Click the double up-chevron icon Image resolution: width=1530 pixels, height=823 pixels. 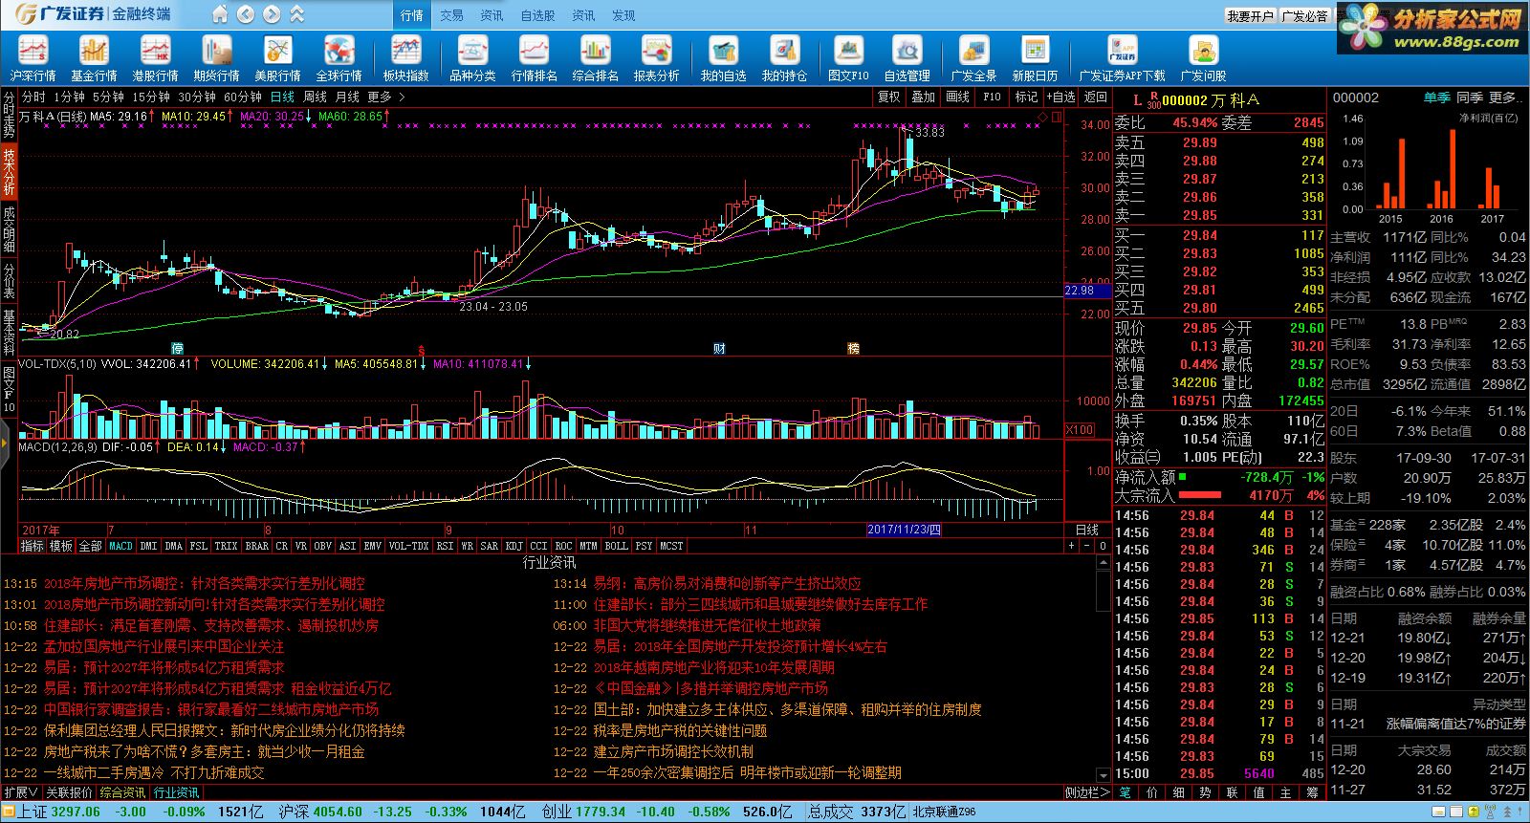pyautogui.click(x=296, y=14)
